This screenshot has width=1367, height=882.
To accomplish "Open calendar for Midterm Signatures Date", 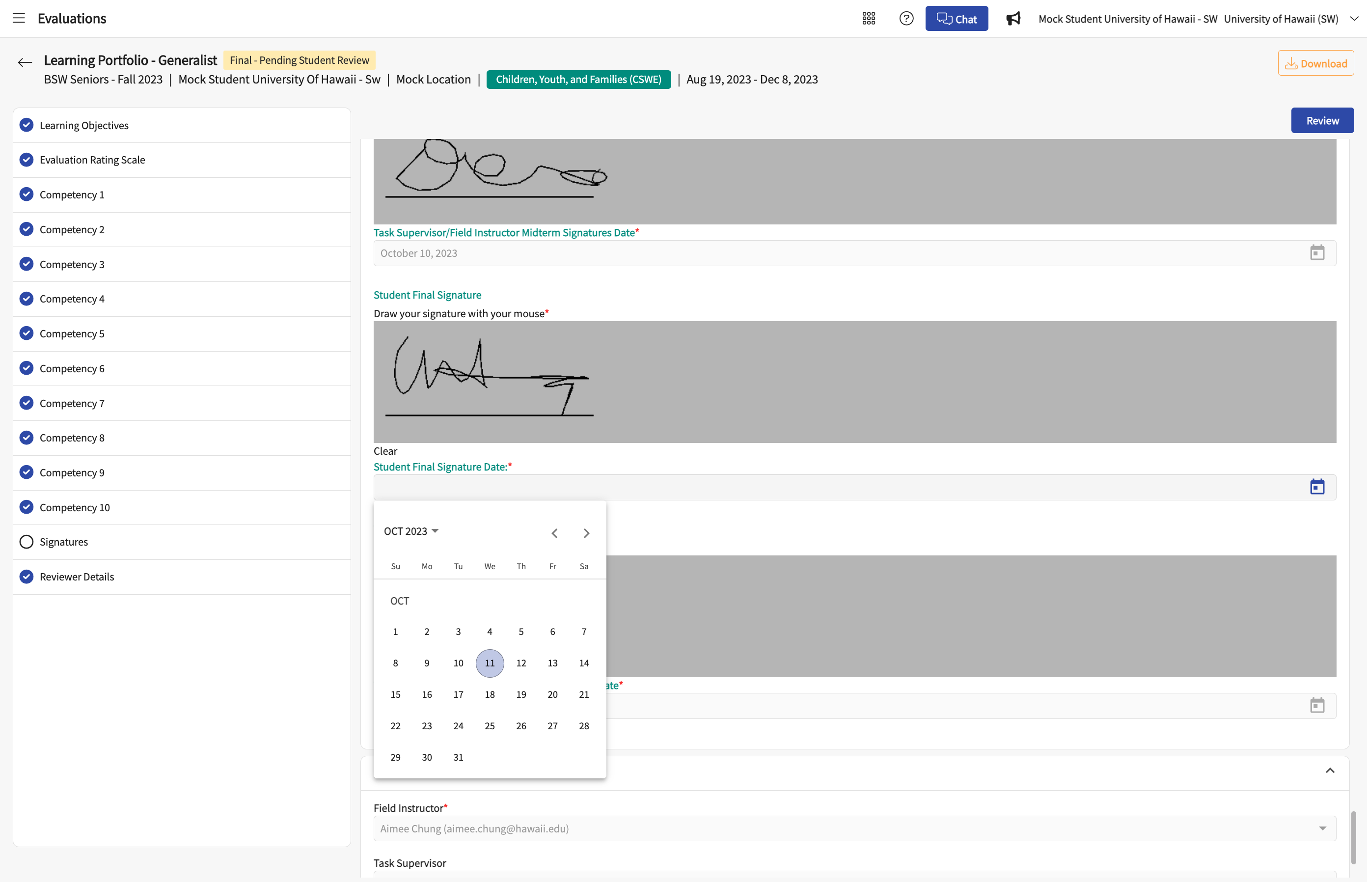I will pyautogui.click(x=1316, y=252).
